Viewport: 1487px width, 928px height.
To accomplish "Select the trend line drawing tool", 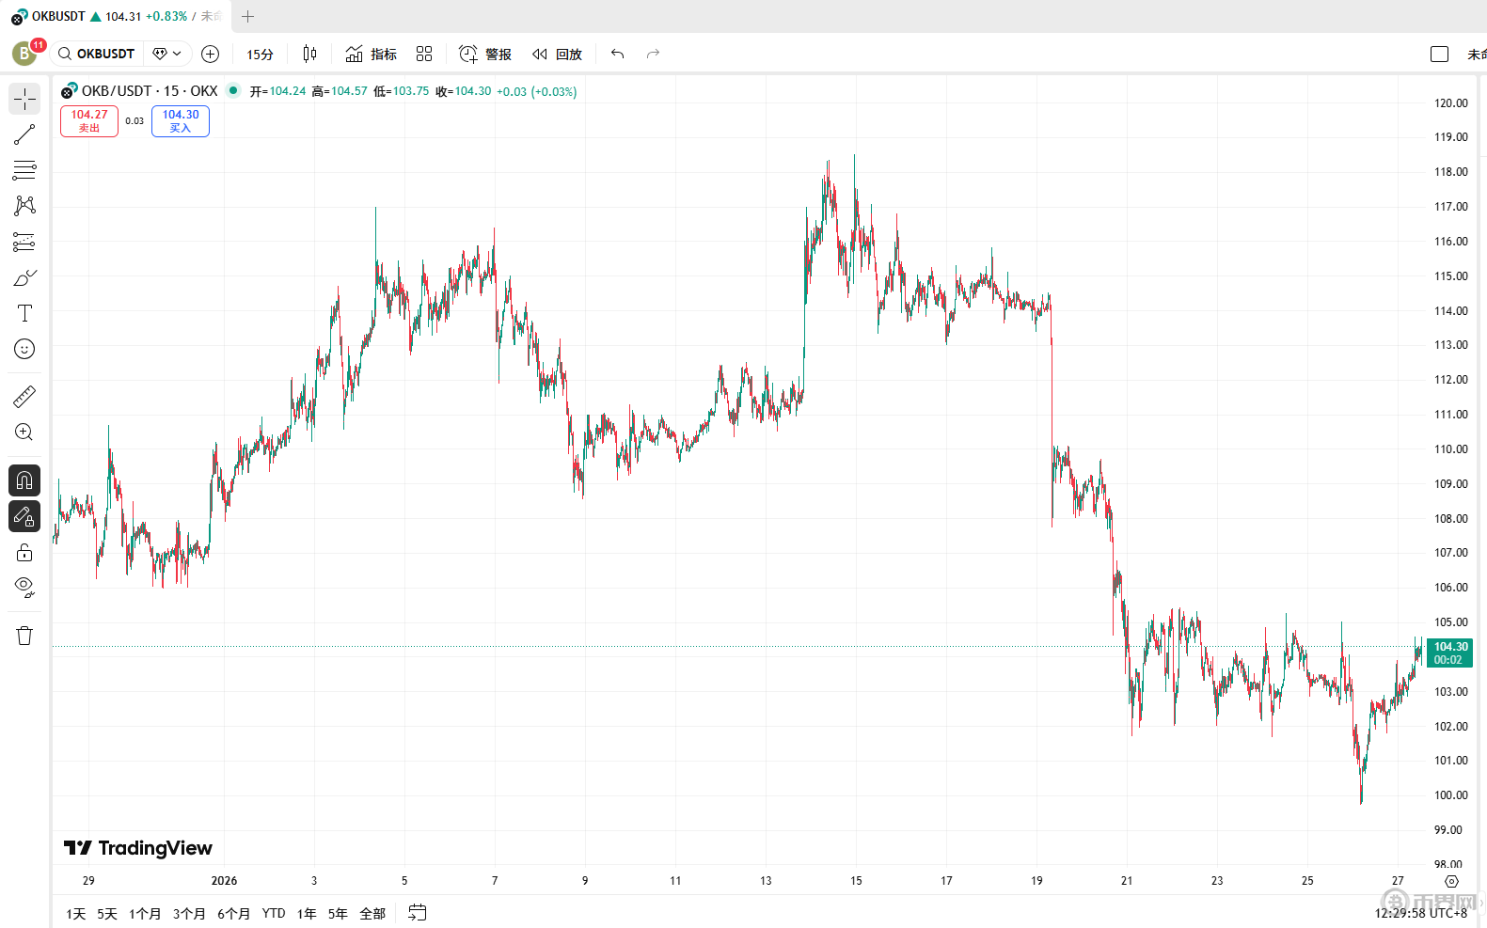I will pyautogui.click(x=24, y=134).
